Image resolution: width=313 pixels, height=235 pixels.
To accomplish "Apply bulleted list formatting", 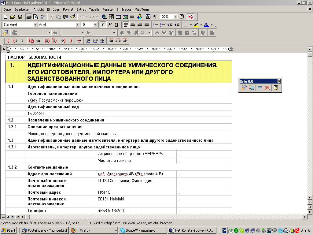I will pyautogui.click(x=163, y=25).
